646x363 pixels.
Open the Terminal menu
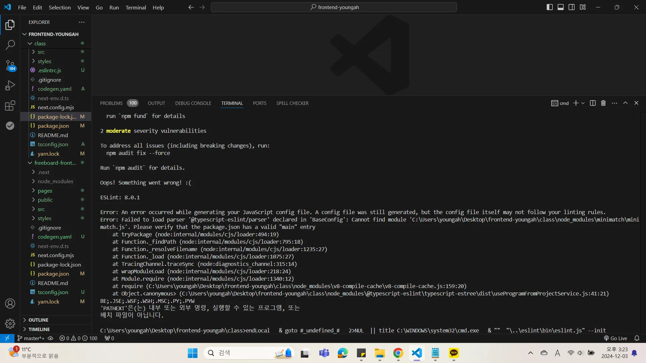click(x=136, y=7)
